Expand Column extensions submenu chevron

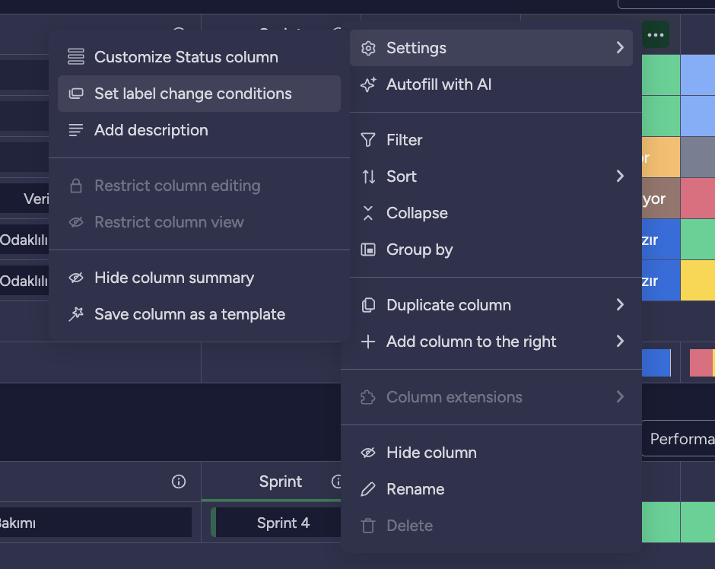pyautogui.click(x=620, y=396)
